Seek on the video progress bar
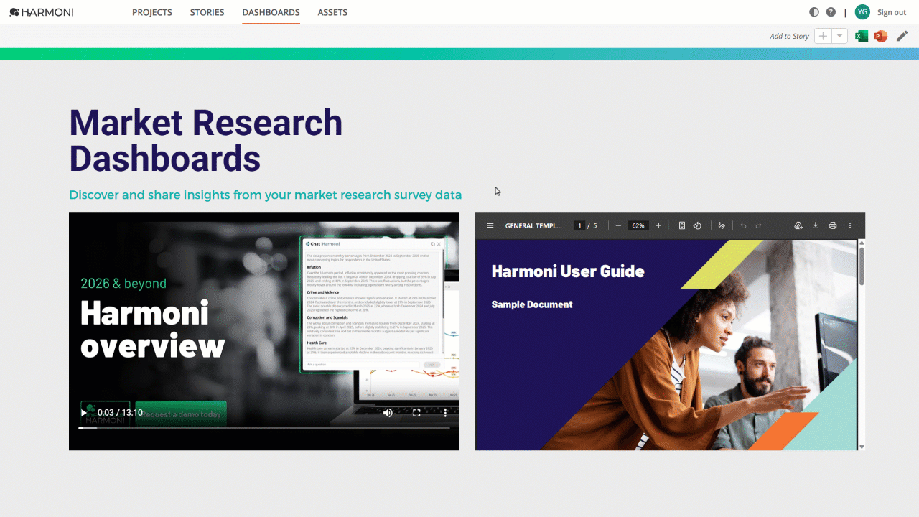 coord(264,428)
